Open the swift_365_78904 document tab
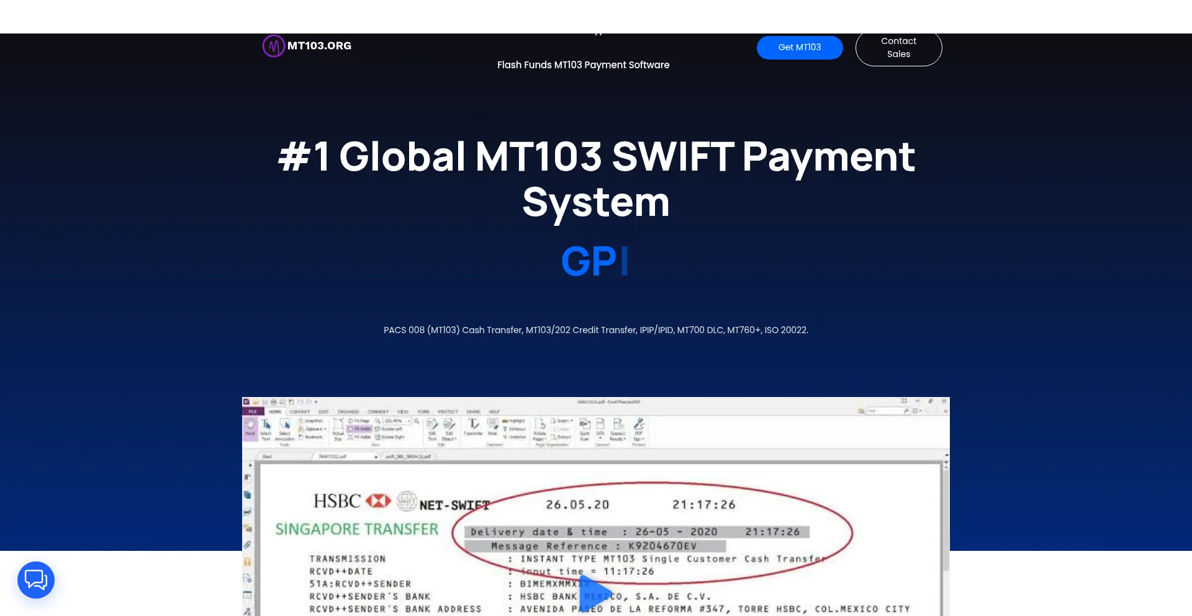This screenshot has height=616, width=1192. (408, 456)
